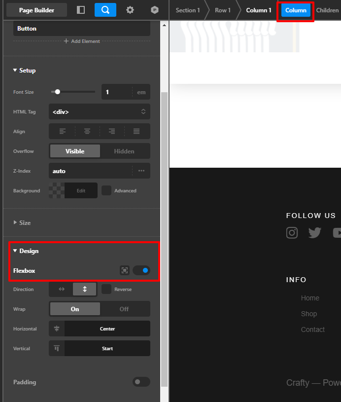The width and height of the screenshot is (341, 402).
Task: Select the align center icon
Action: tap(87, 132)
